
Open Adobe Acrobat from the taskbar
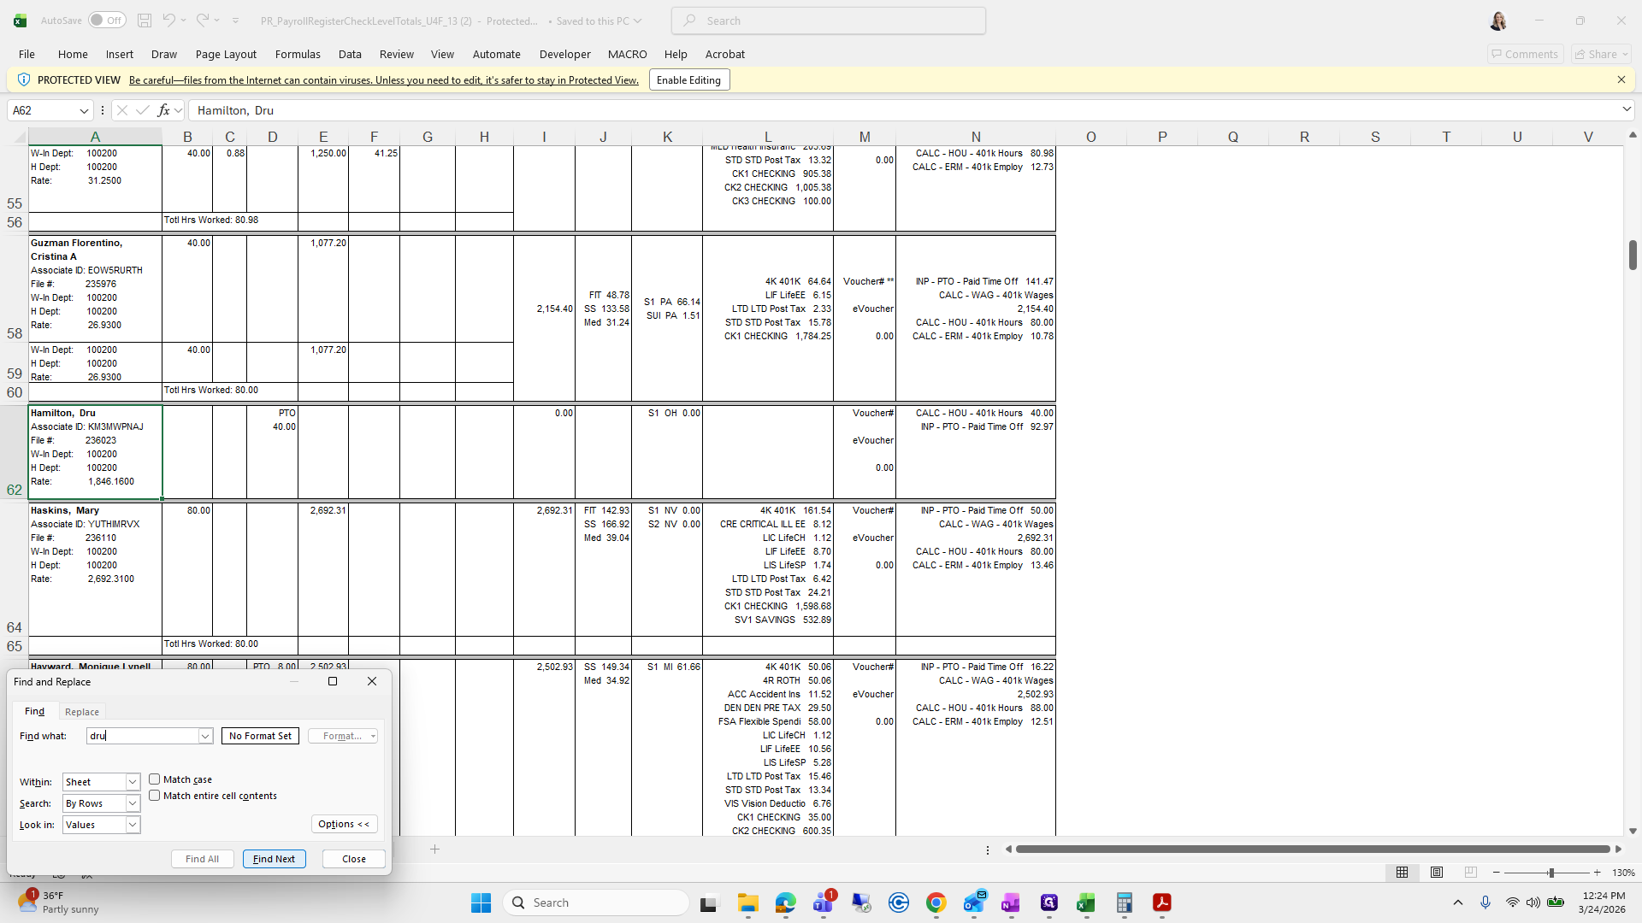[x=1161, y=902]
